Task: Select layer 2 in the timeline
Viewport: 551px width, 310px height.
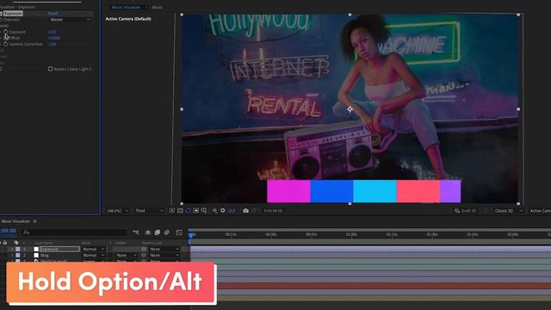Action: coord(44,255)
